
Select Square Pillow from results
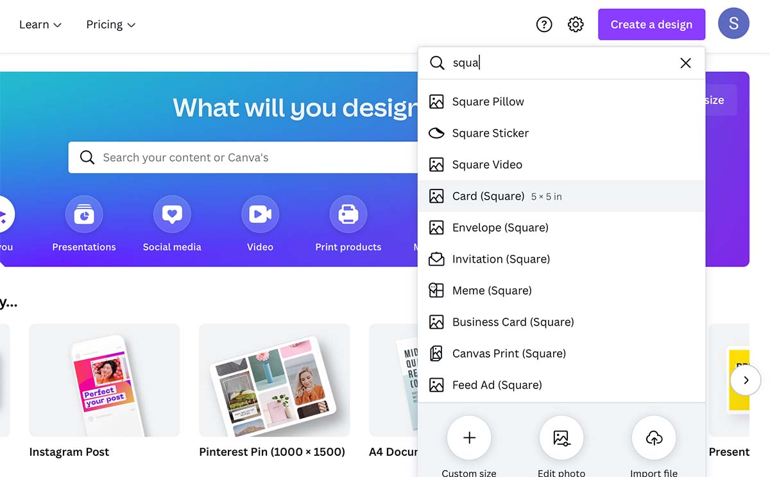pos(561,101)
